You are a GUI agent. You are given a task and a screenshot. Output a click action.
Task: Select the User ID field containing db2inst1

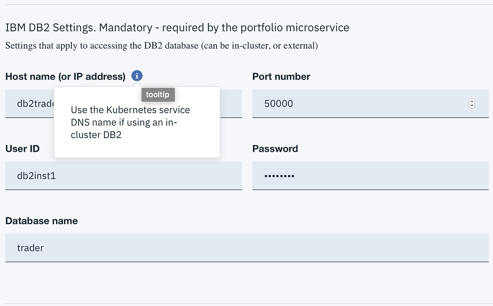click(124, 176)
